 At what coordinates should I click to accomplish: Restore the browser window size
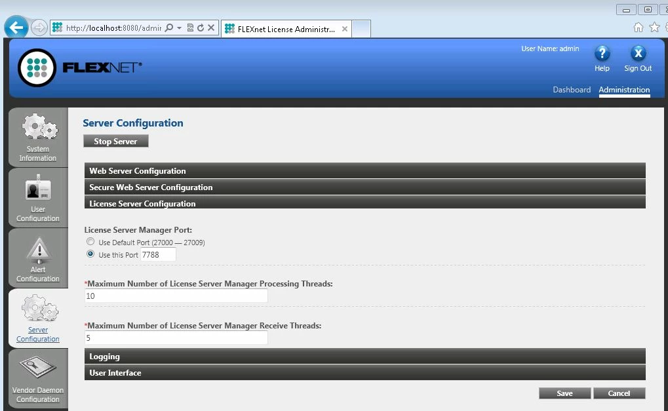[x=648, y=9]
